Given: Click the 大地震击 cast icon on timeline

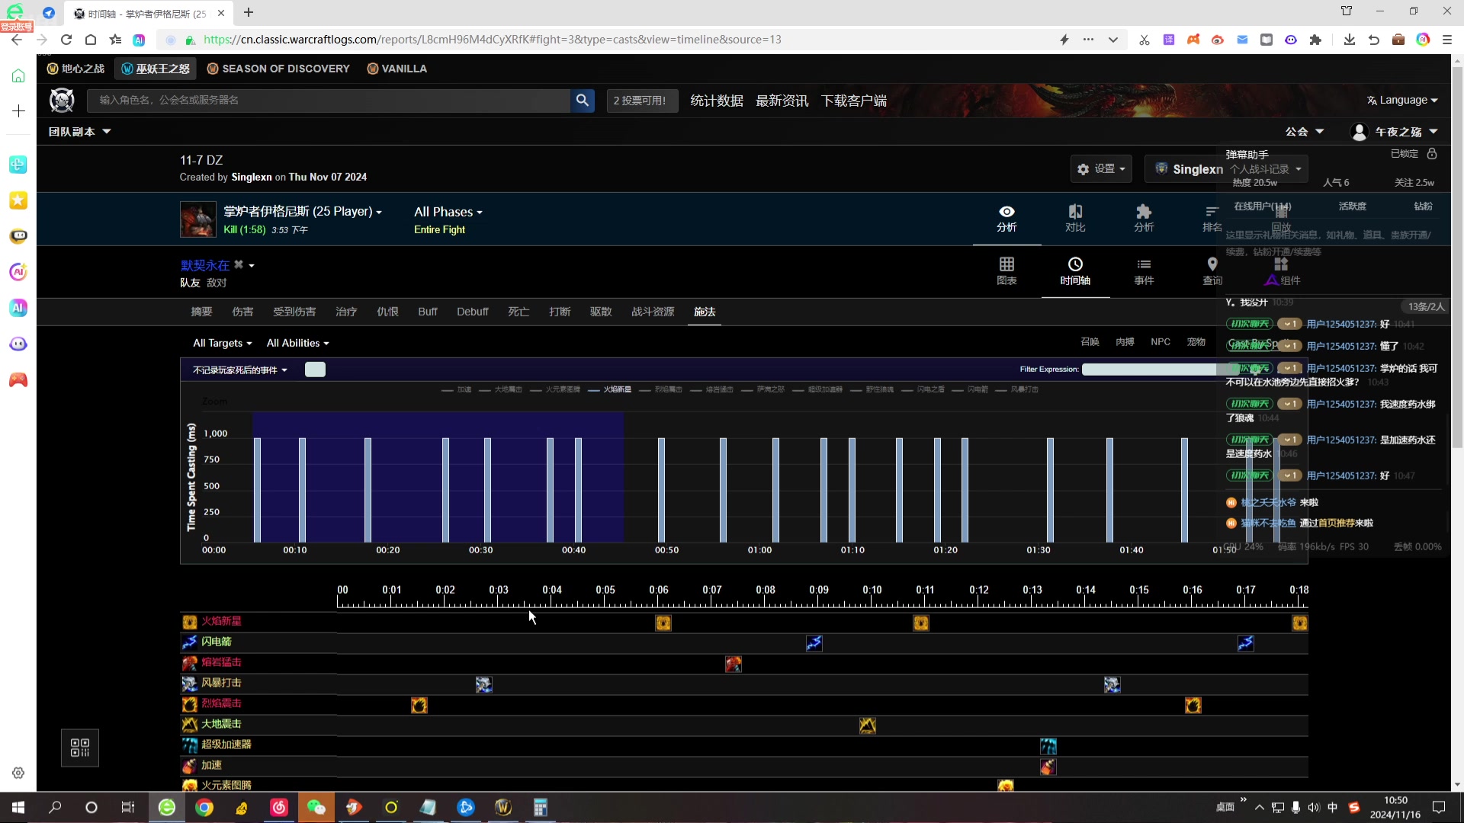Looking at the screenshot, I should (868, 726).
